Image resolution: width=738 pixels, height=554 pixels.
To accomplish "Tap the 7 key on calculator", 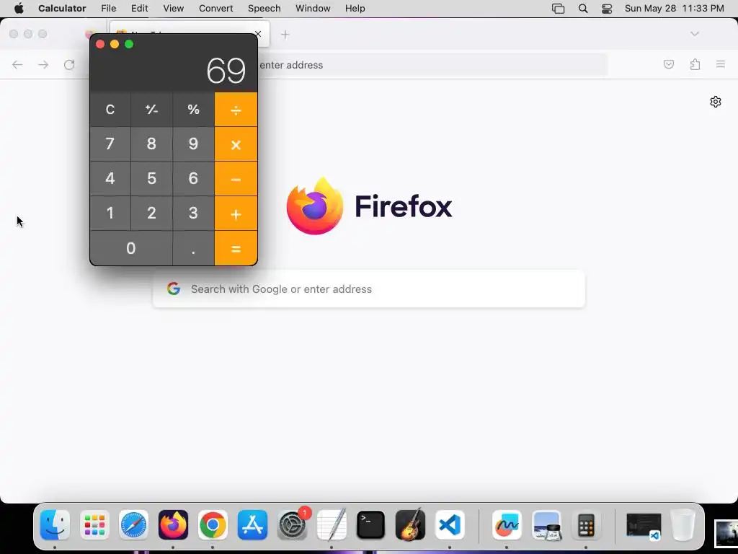I will (x=110, y=144).
